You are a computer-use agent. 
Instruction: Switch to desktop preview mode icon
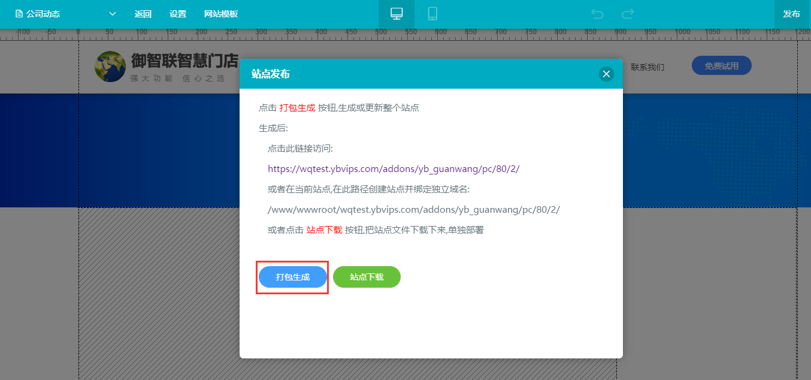(x=397, y=14)
